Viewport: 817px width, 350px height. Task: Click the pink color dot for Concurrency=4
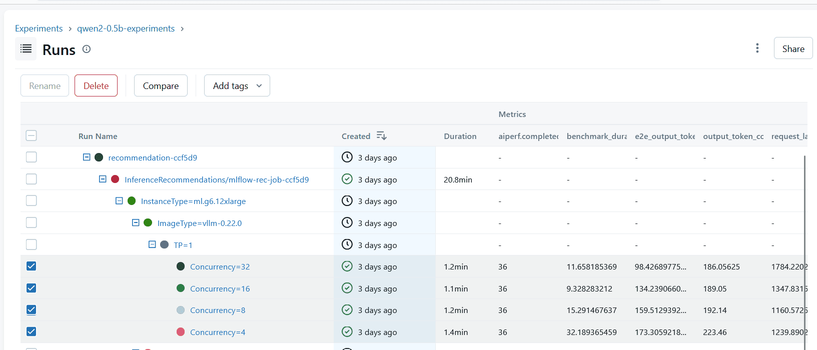click(181, 331)
